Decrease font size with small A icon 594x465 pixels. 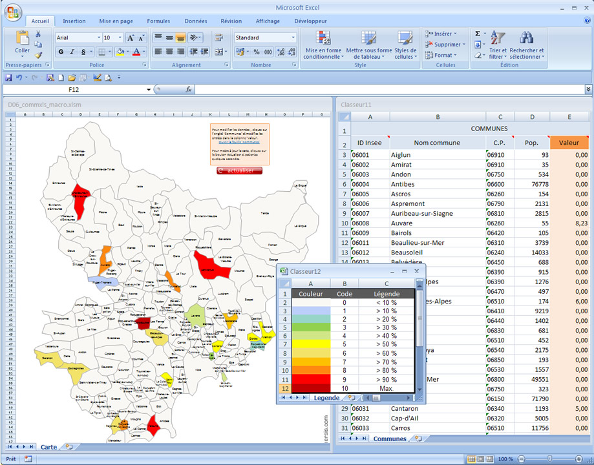[142, 37]
